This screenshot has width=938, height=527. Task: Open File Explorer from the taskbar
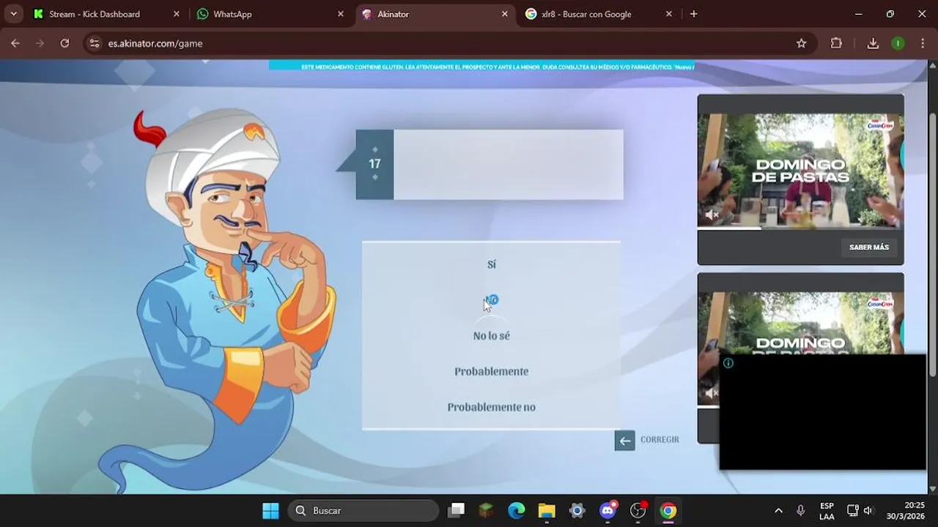pyautogui.click(x=547, y=510)
